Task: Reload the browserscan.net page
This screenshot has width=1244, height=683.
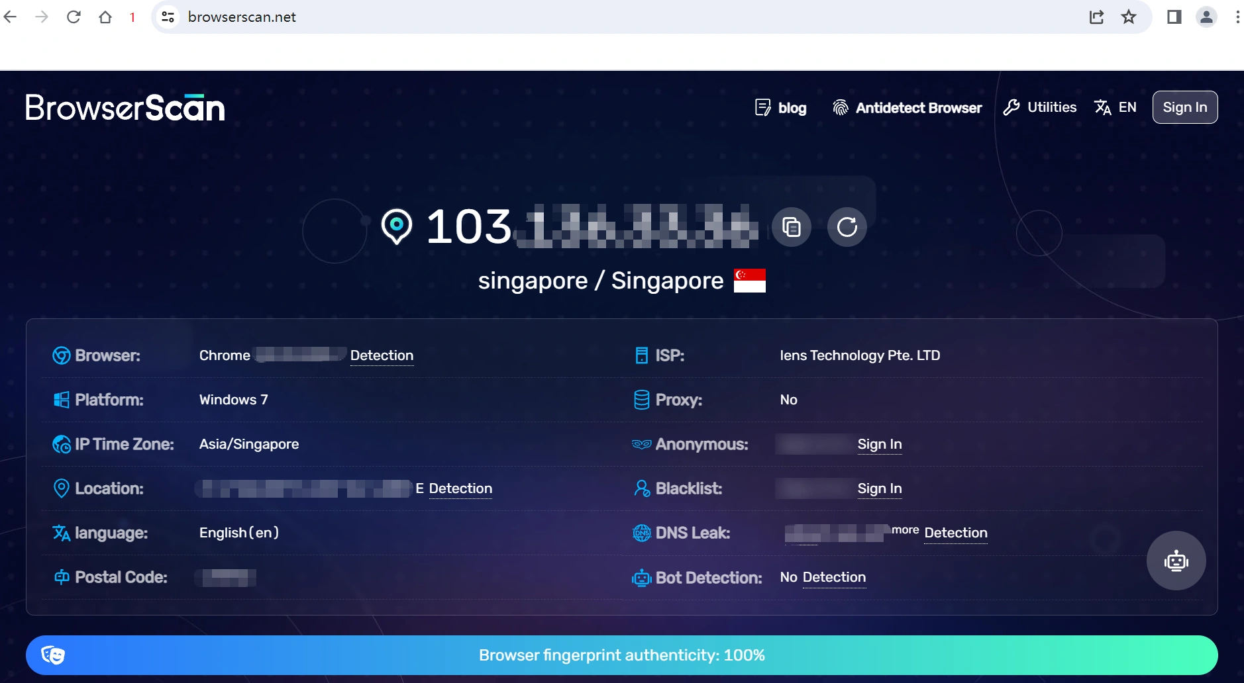Action: pyautogui.click(x=74, y=17)
